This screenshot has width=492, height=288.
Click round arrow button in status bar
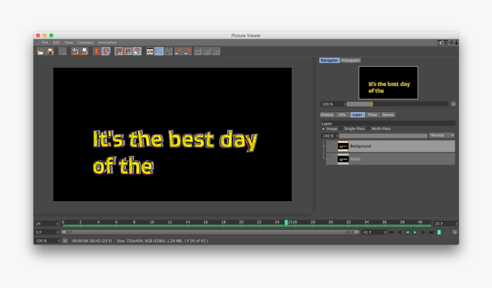pos(65,241)
